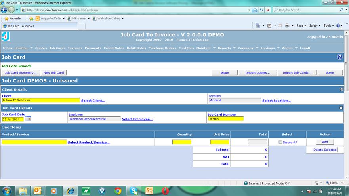Go to Purchase Orders in navigation

(x=162, y=48)
